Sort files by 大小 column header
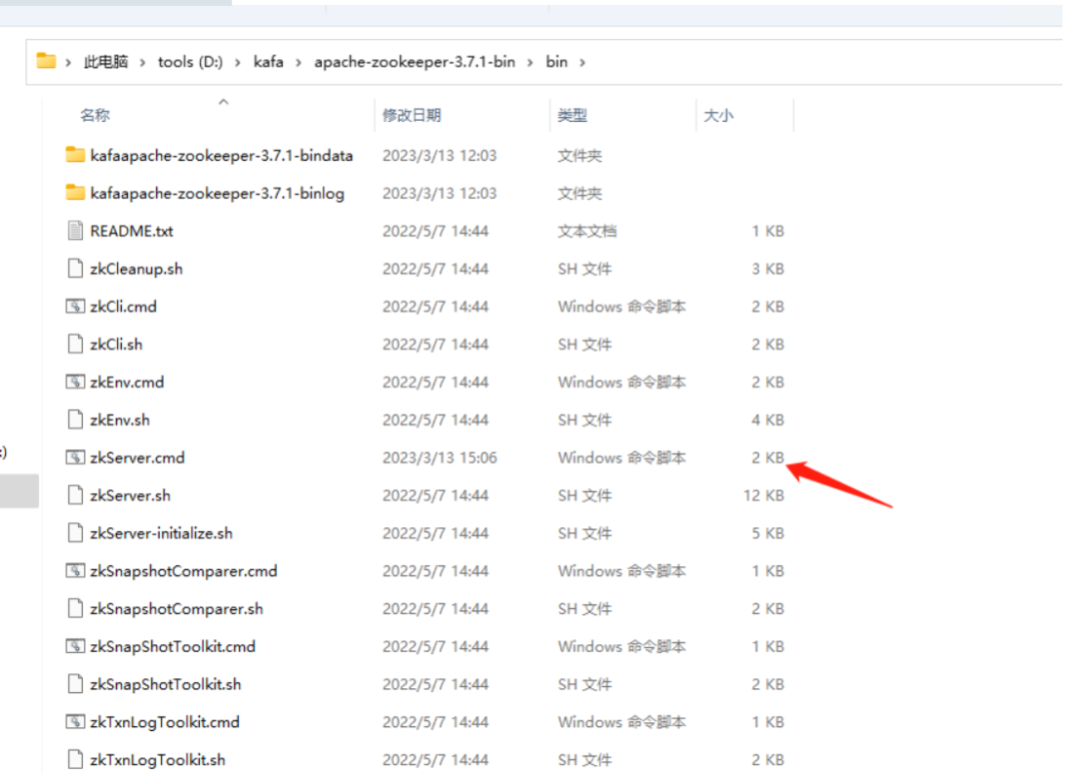Image resolution: width=1079 pixels, height=774 pixels. [718, 116]
